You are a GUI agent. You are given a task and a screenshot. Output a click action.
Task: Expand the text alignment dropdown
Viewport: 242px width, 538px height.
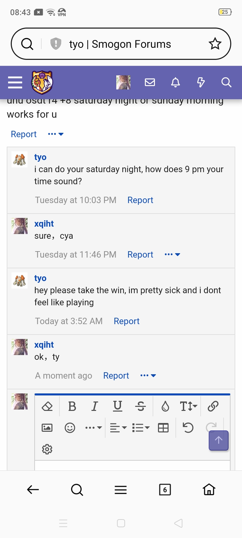click(x=118, y=428)
